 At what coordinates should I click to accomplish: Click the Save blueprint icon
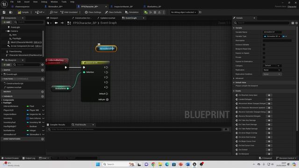point(4,12)
